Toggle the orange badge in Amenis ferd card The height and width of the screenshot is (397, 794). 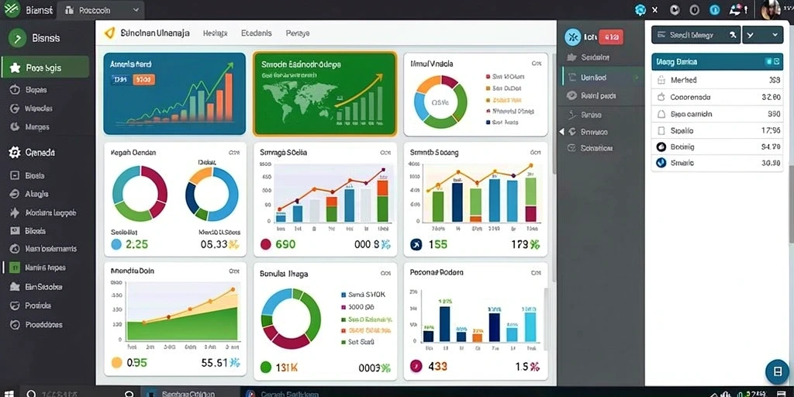coord(143,80)
